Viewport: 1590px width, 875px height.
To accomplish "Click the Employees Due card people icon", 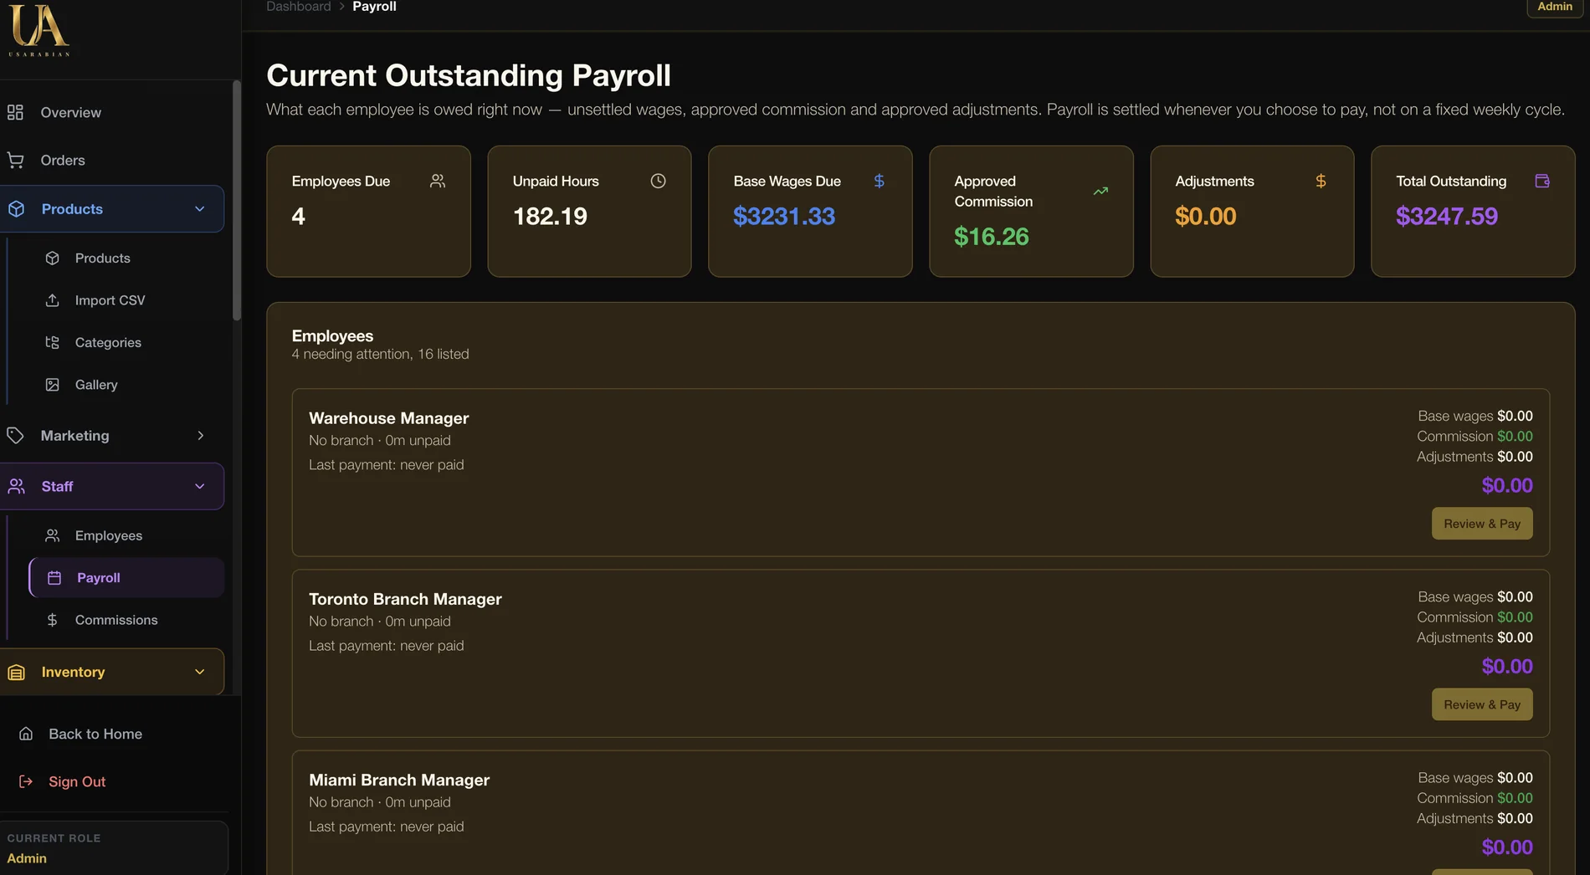I will pyautogui.click(x=438, y=181).
